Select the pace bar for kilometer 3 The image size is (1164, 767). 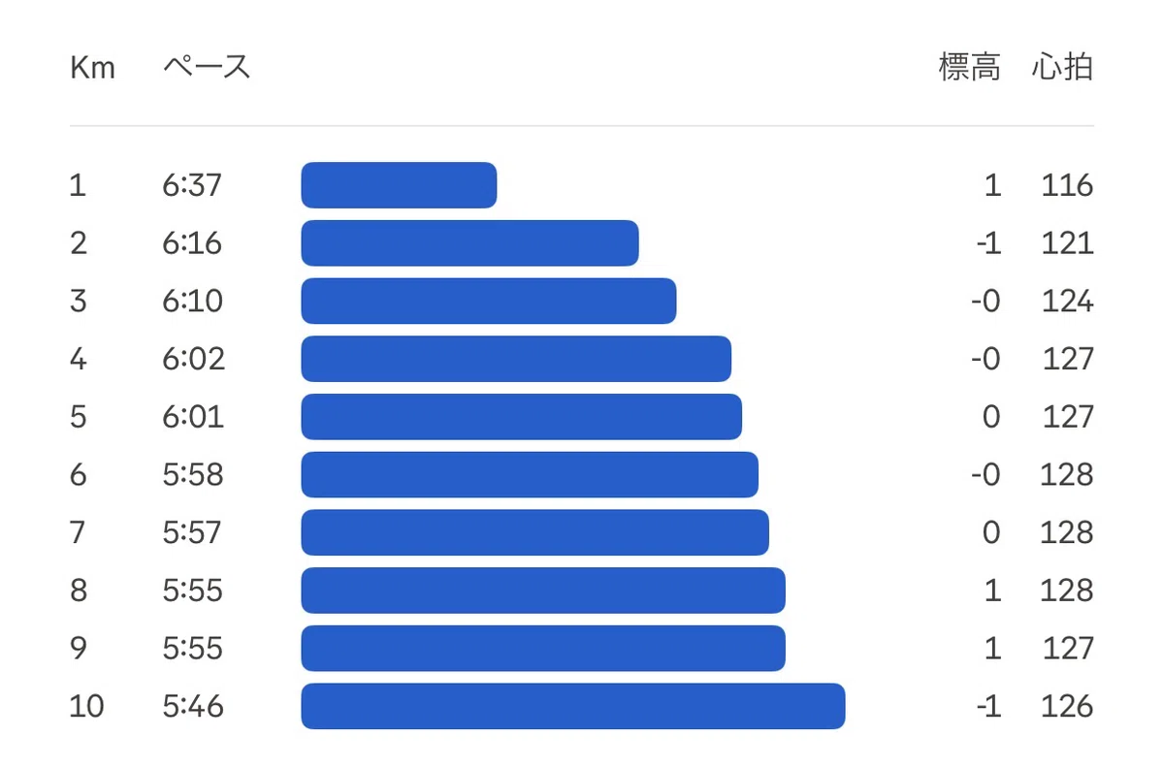[x=488, y=301]
